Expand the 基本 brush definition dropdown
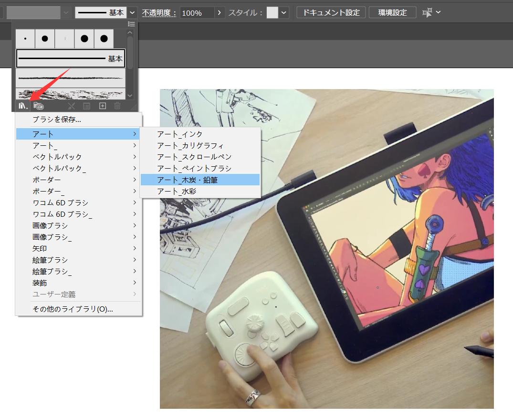The height and width of the screenshot is (415, 513). pyautogui.click(x=132, y=13)
